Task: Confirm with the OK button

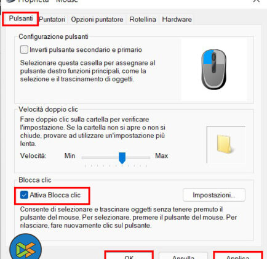Action: (x=129, y=256)
